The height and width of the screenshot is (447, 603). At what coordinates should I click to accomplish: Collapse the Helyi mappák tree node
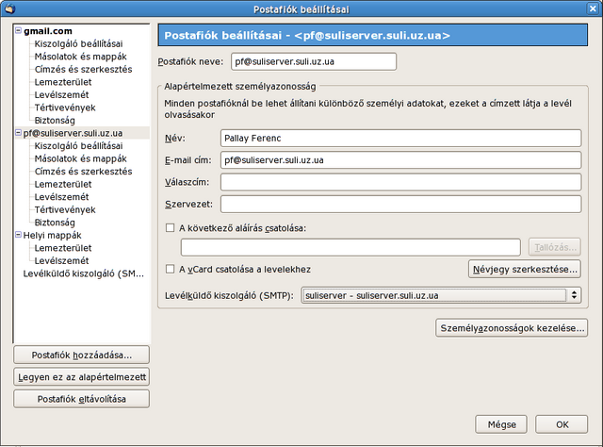pos(18,235)
